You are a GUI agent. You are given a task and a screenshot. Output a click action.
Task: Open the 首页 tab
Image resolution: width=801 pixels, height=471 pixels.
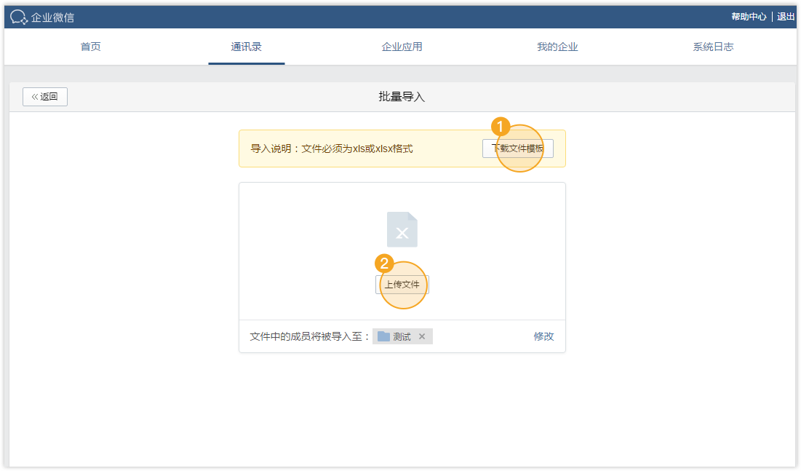90,47
